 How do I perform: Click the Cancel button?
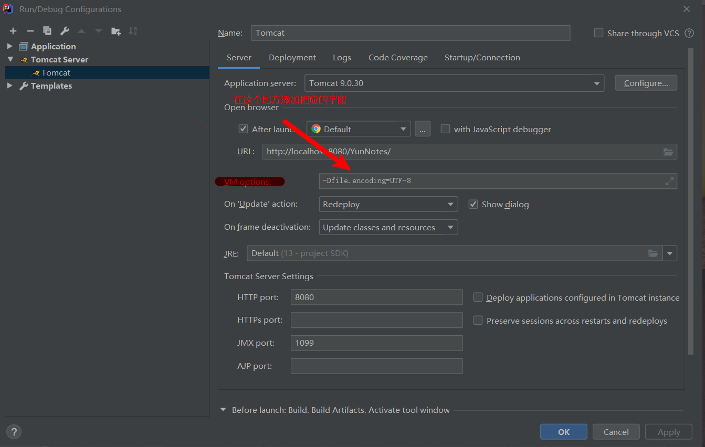point(616,432)
